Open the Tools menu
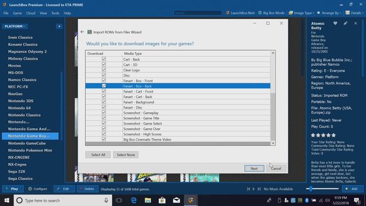The width and height of the screenshot is (366, 206). [x=55, y=13]
